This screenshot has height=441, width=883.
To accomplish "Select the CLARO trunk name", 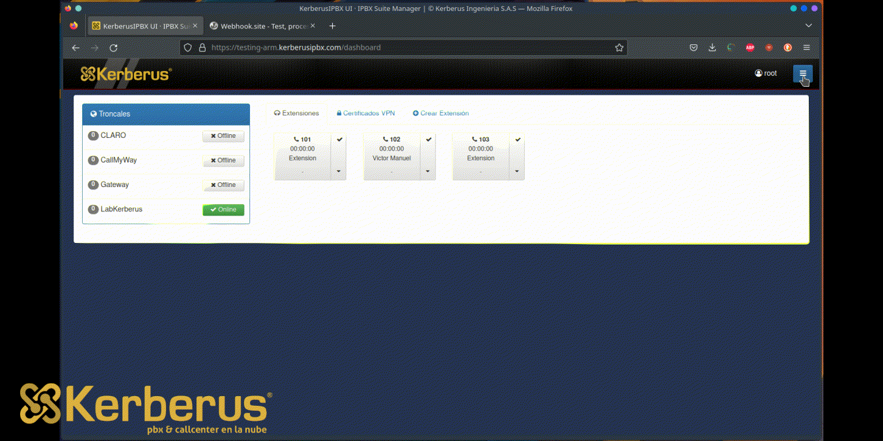I will (113, 135).
